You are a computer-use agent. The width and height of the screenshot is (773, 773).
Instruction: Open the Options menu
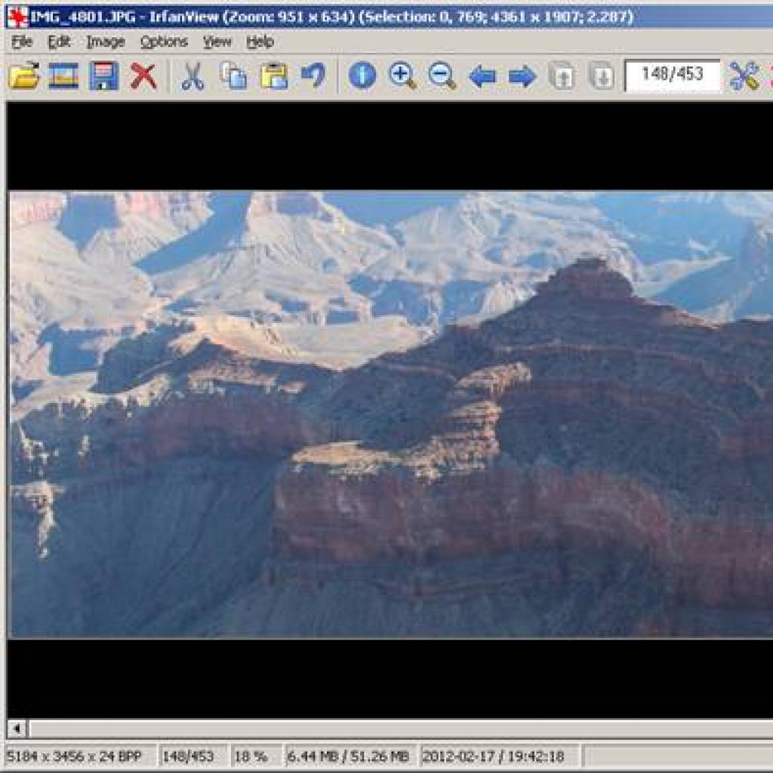164,42
